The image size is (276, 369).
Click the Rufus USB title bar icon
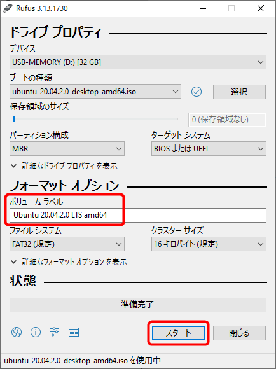[x=8, y=8]
